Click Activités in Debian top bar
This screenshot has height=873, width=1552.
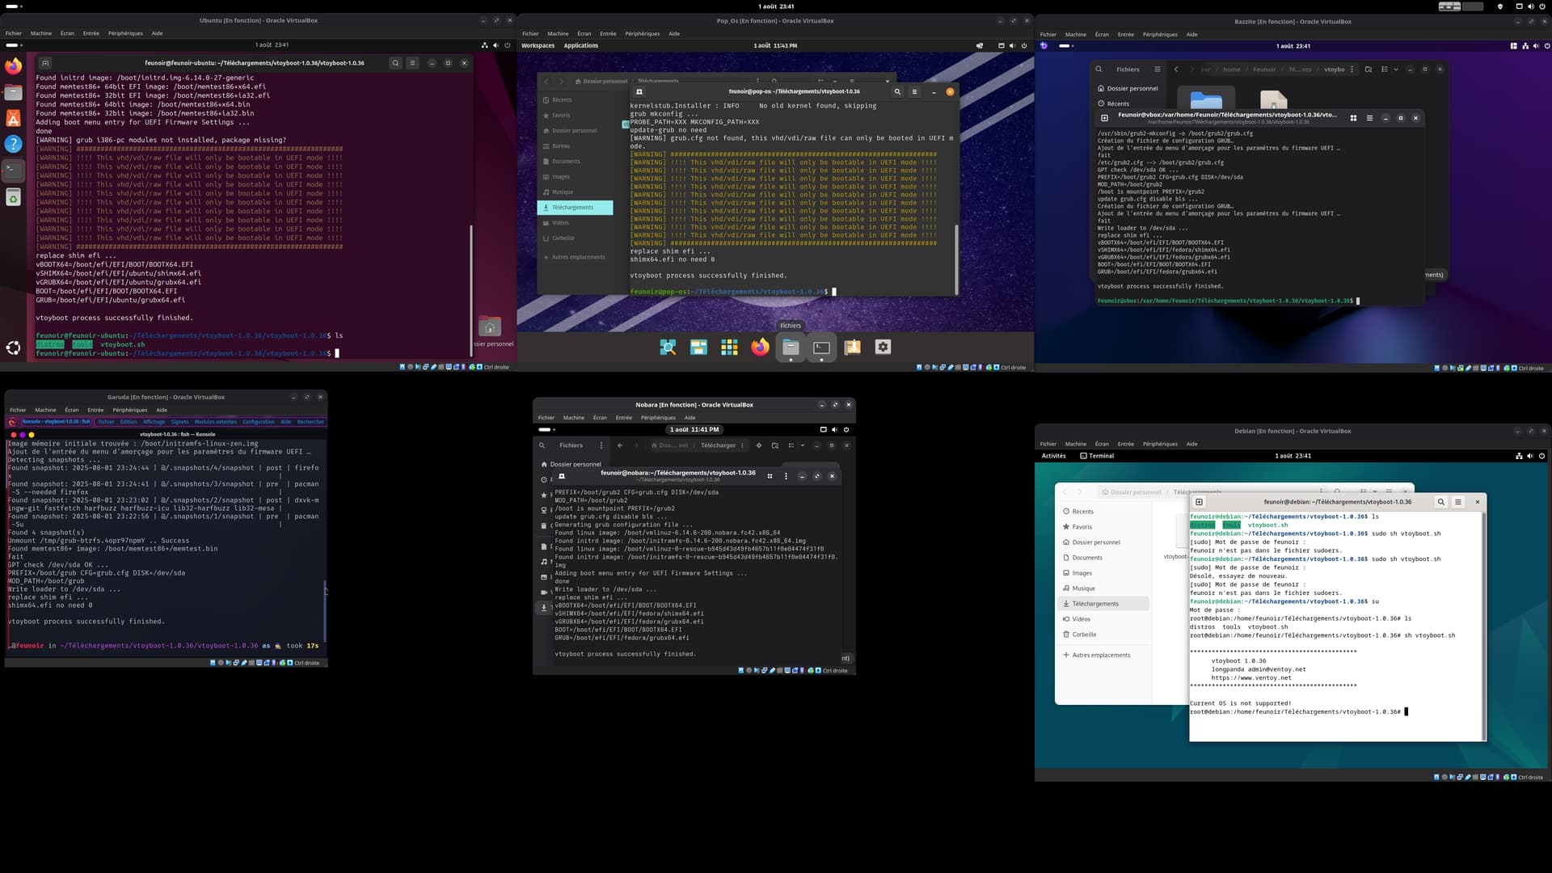coord(1053,456)
